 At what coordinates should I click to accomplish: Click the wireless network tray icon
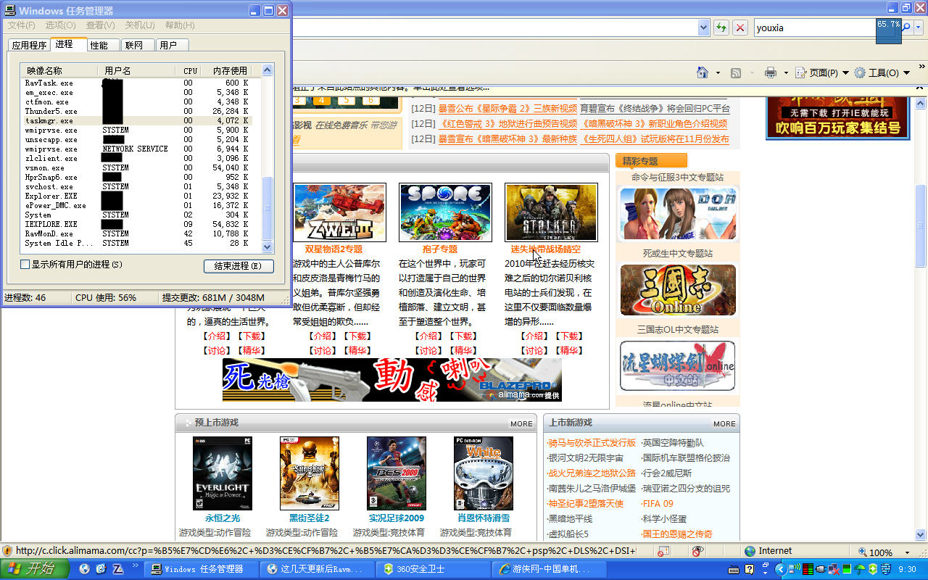794,569
